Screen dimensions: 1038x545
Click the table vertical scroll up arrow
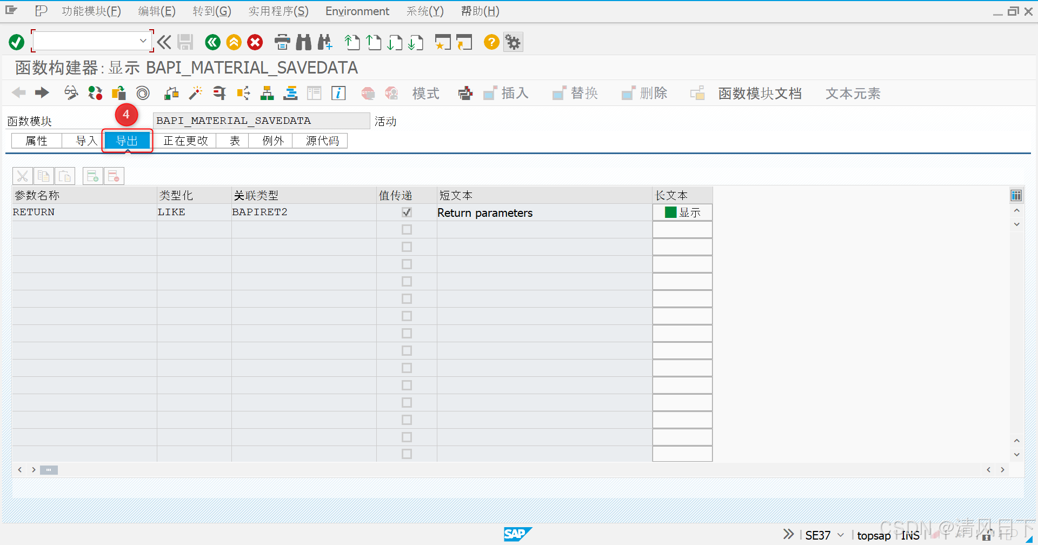tap(1016, 210)
